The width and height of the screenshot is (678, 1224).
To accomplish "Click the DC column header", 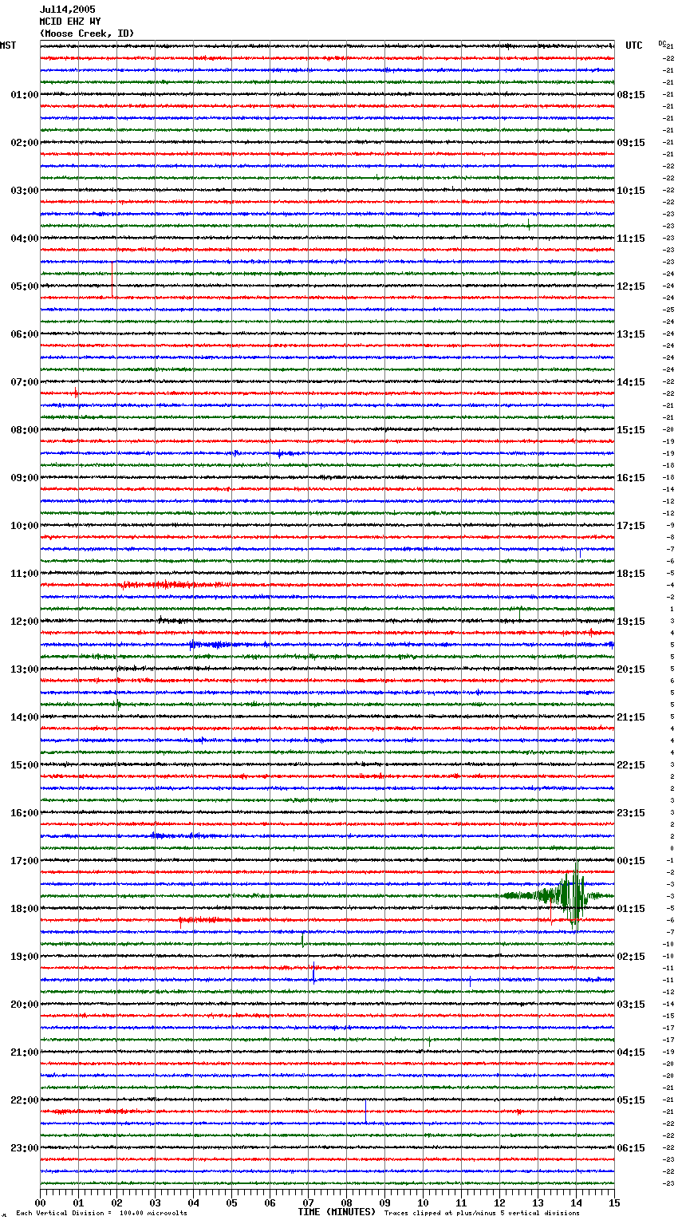I will 662,44.
